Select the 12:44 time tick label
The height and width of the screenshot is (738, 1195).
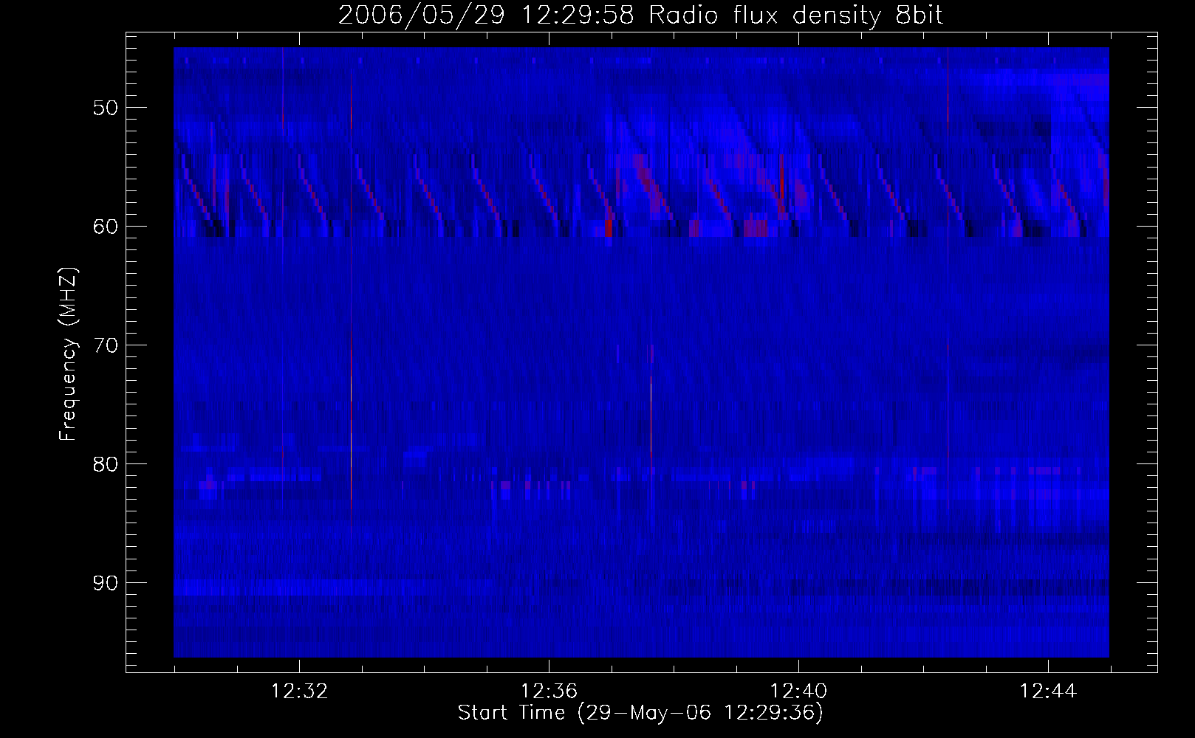tap(1048, 692)
